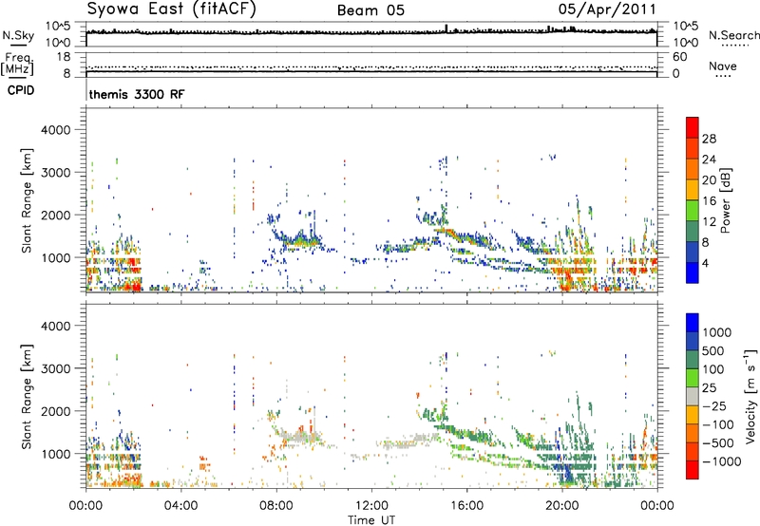Click the '08:00' time tick label
The width and height of the screenshot is (760, 526).
point(276,506)
